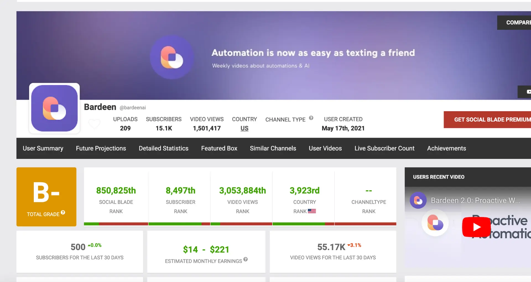Click the Bardeen channel avatar logo

54,108
